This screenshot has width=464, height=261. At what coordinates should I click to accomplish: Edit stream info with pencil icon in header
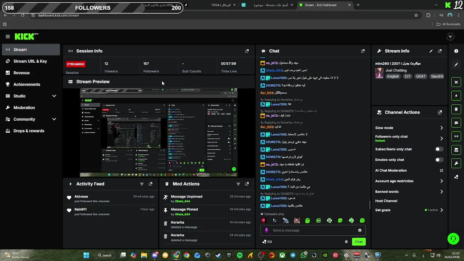431,51
